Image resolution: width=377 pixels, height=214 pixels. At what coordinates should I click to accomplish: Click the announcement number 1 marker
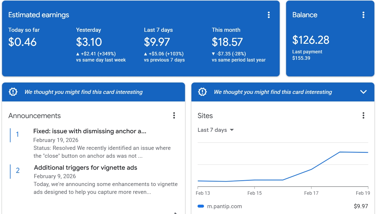(x=17, y=134)
